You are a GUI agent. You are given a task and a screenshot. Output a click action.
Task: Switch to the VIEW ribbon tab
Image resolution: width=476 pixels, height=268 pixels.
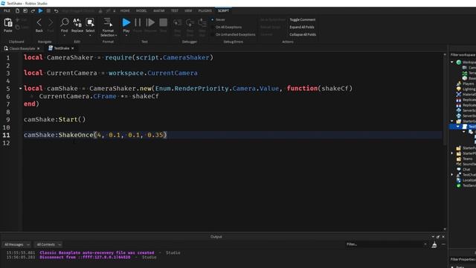click(188, 10)
